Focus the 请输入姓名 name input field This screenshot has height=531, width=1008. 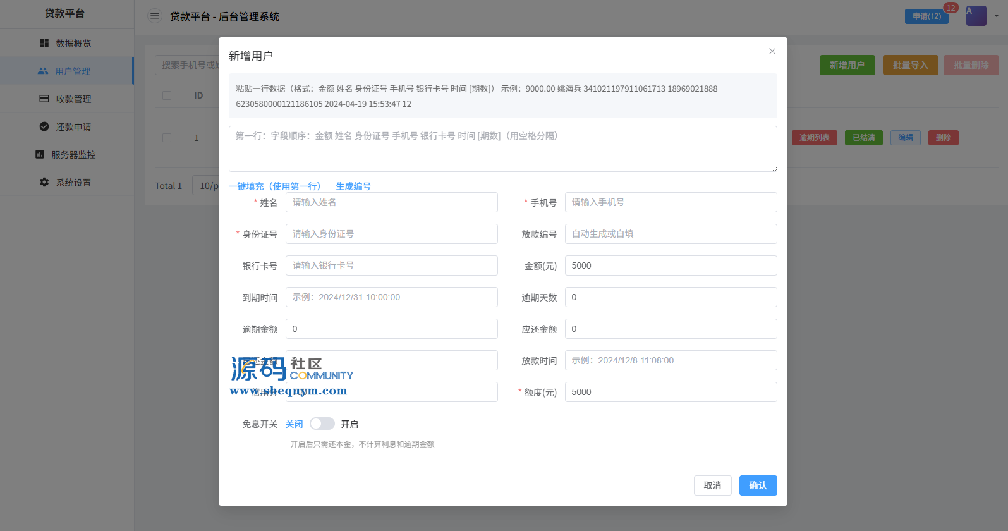pos(391,202)
